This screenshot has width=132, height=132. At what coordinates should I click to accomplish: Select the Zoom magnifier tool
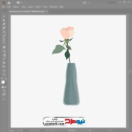click(x=4, y=75)
